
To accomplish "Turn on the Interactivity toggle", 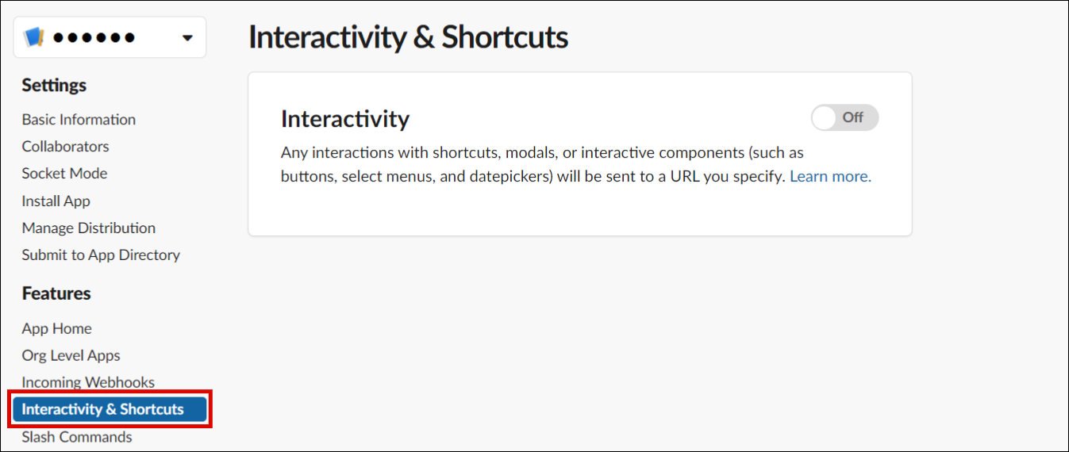I will pyautogui.click(x=844, y=118).
